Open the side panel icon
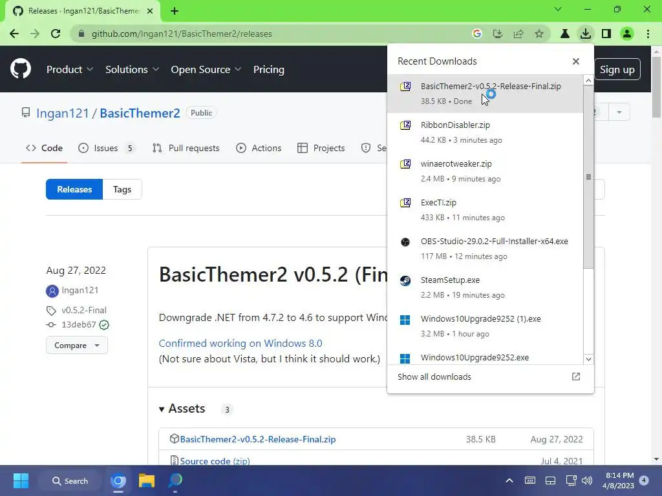This screenshot has width=662, height=496. (606, 34)
